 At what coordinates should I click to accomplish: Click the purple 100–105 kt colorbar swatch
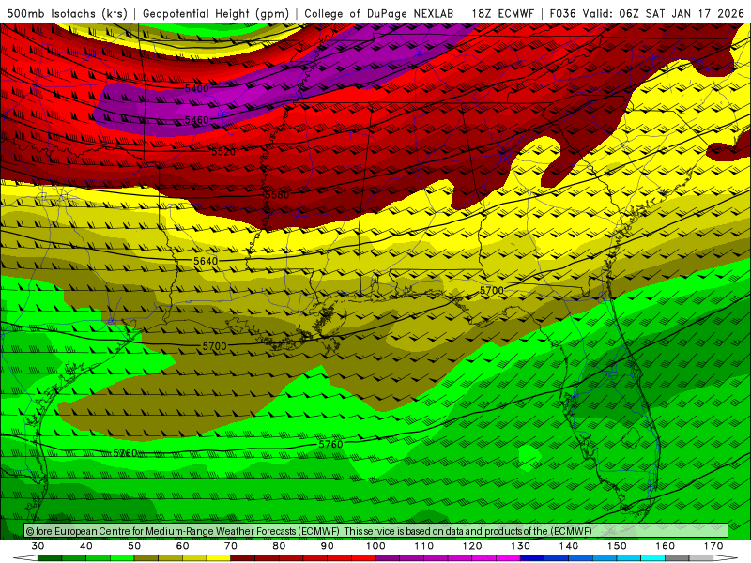(388, 558)
